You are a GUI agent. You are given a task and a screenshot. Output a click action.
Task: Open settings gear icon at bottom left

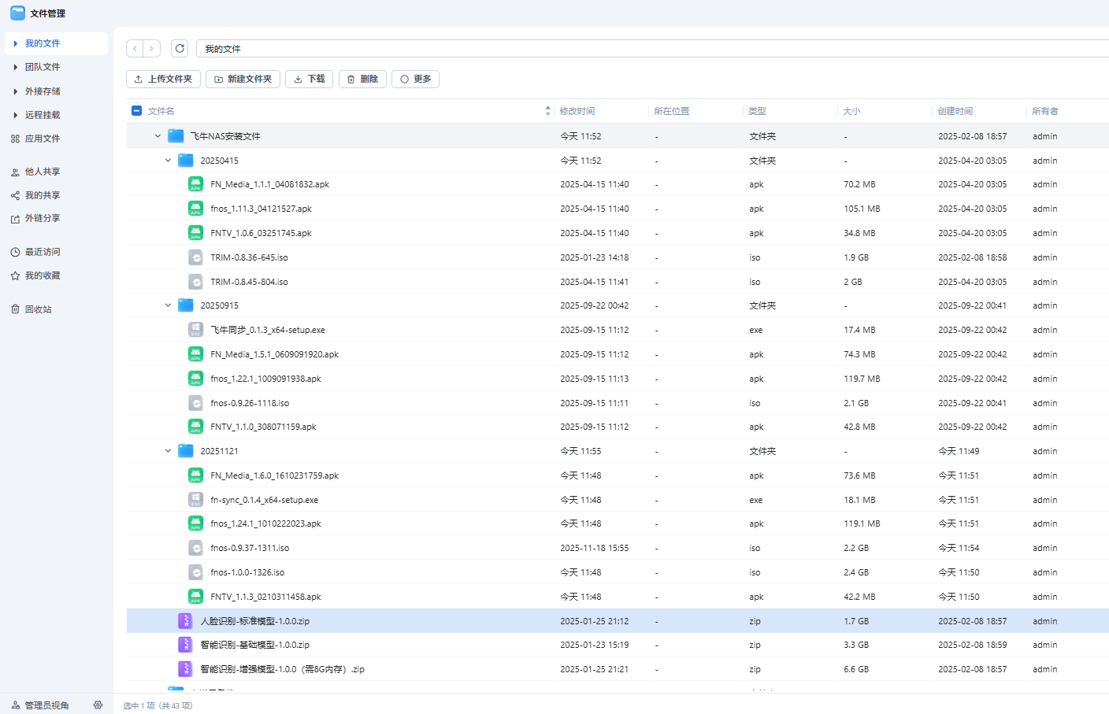[98, 705]
